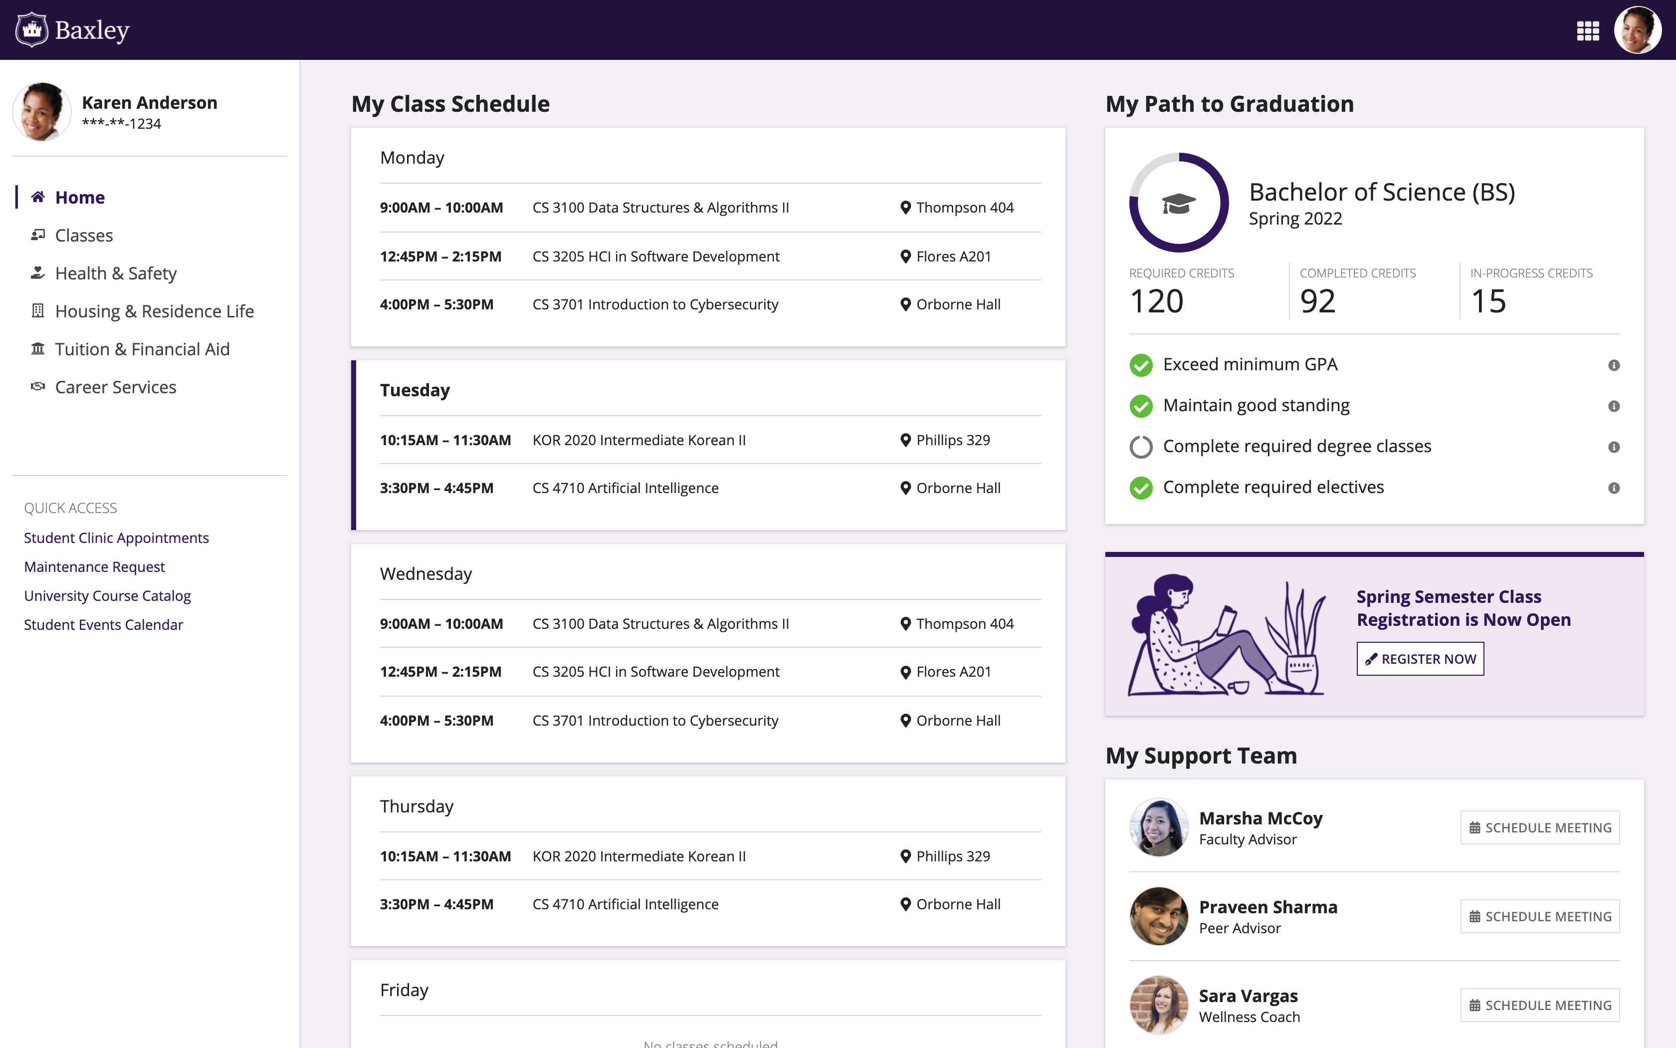Click info icon for Exceed minimum GPA
Viewport: 1676px width, 1048px height.
pos(1614,365)
